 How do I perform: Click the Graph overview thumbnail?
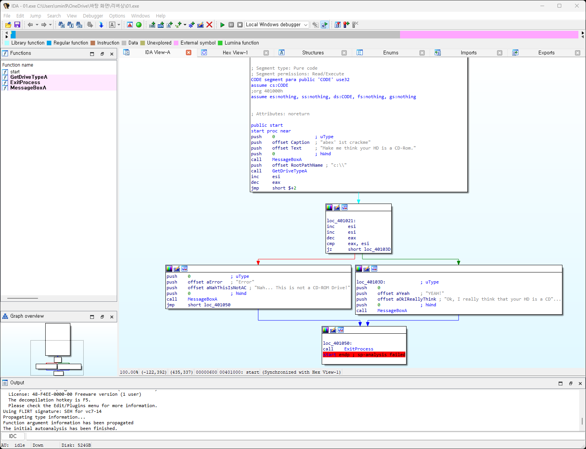pyautogui.click(x=59, y=349)
